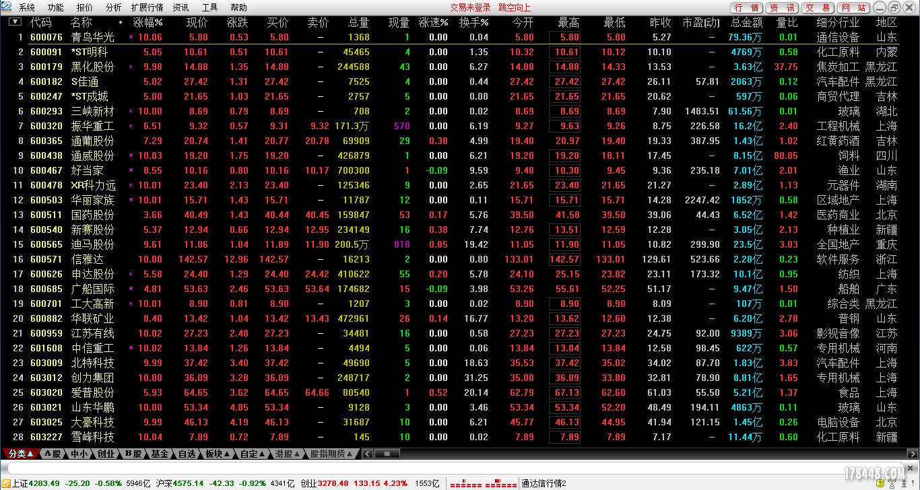
Task: Click the 交易 button at top right
Action: point(818,7)
